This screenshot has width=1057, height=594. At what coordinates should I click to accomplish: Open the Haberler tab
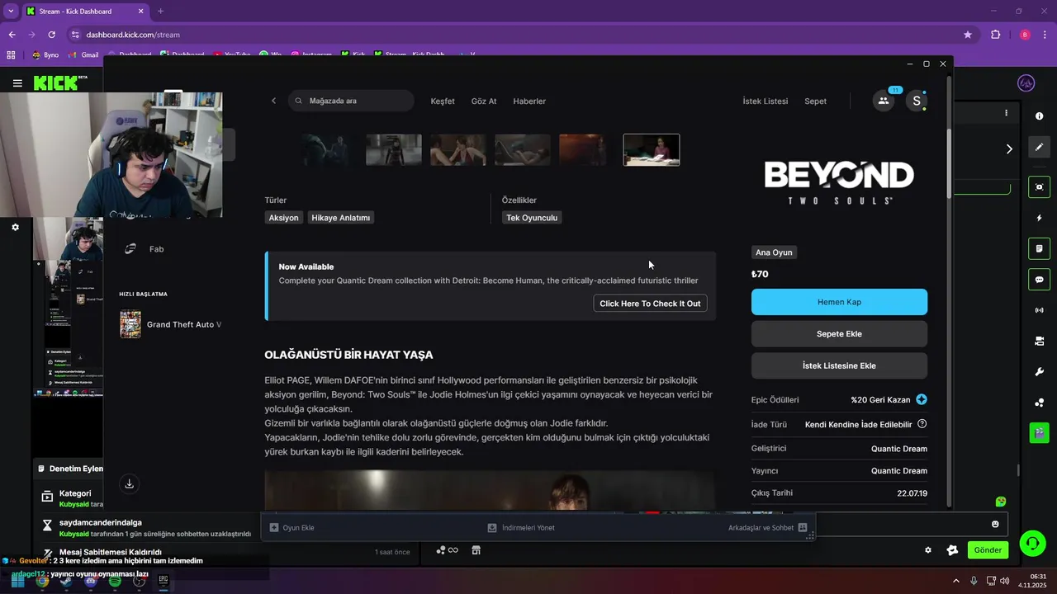(529, 101)
